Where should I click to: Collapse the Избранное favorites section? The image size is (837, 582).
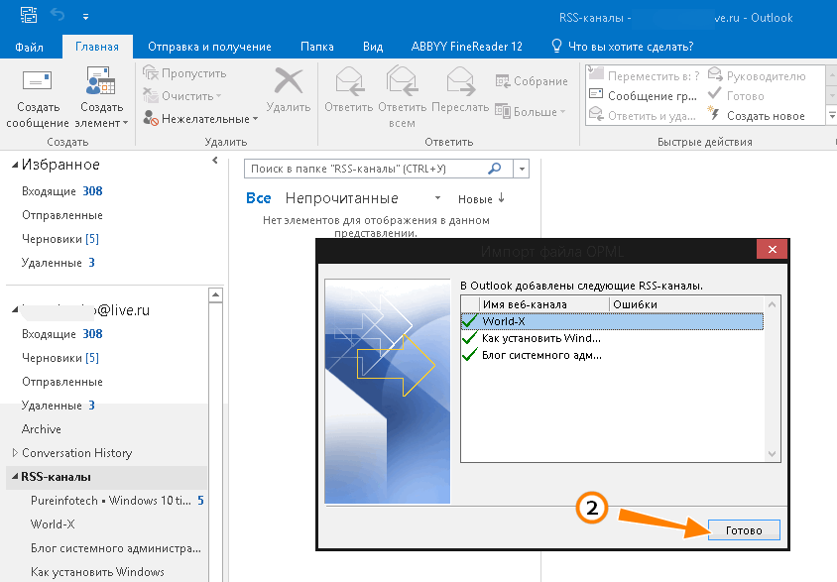pyautogui.click(x=15, y=166)
